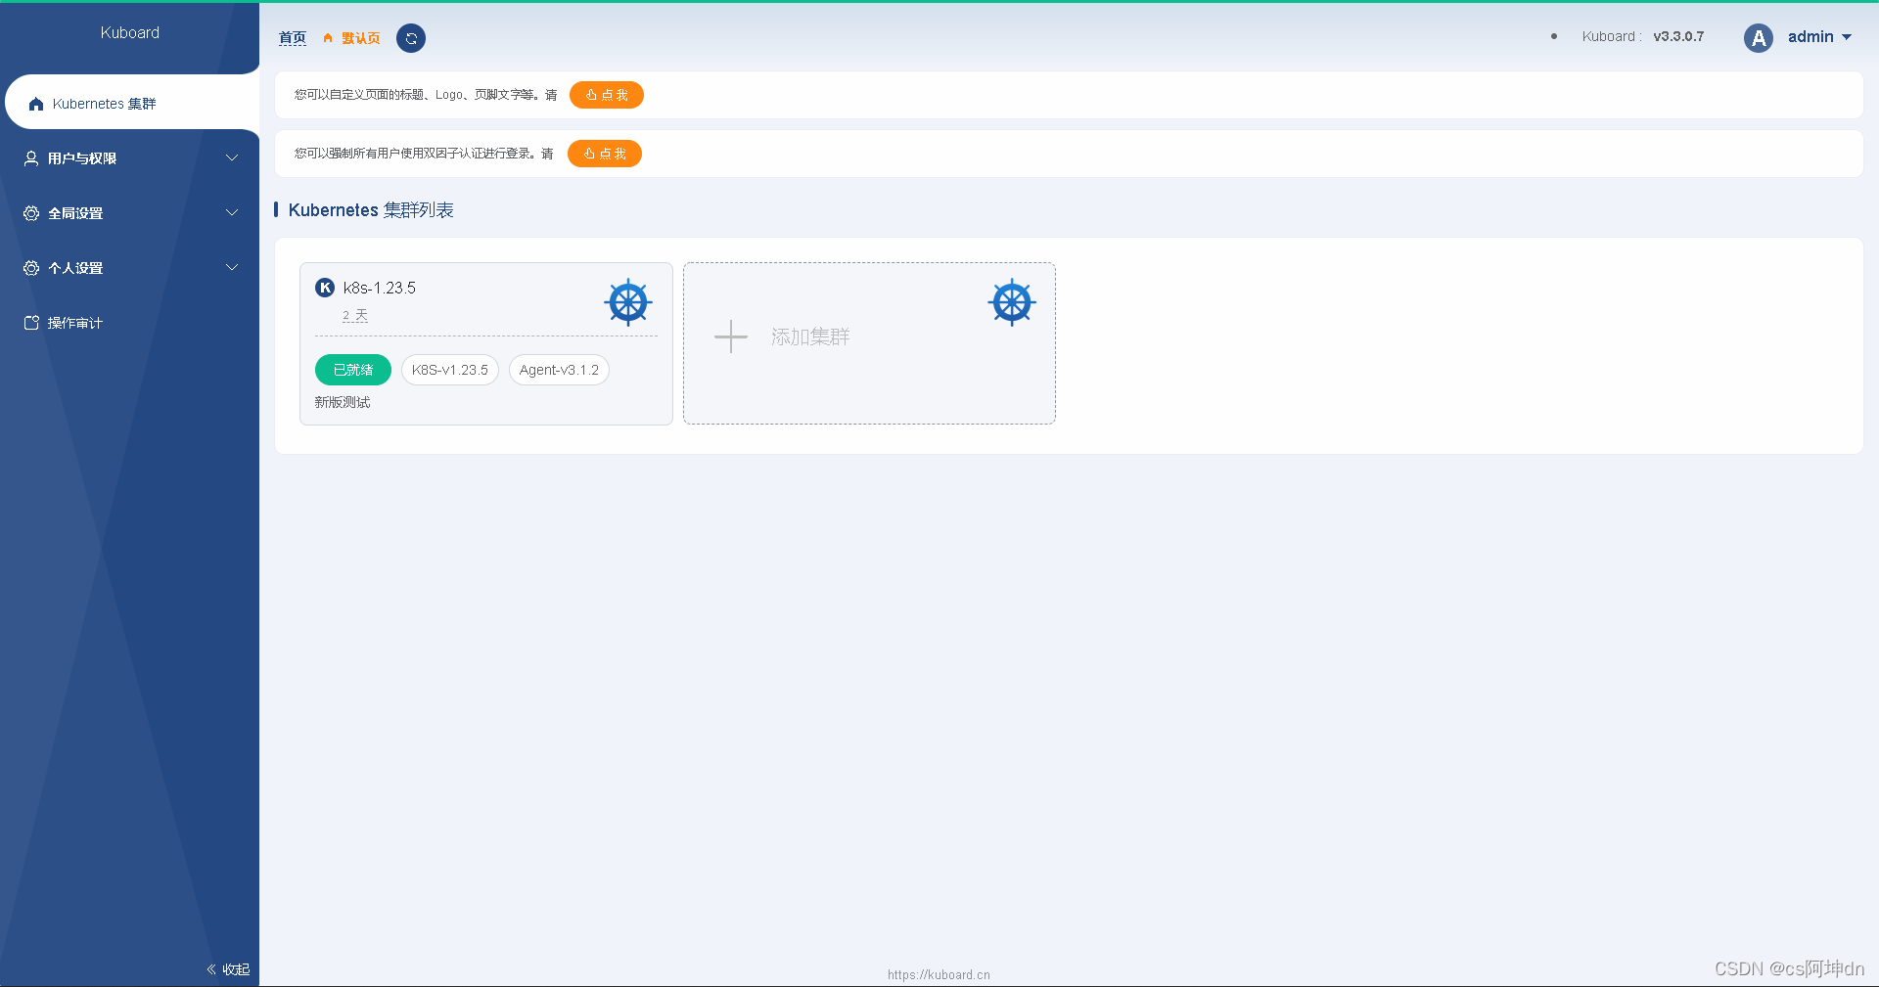Screen dimensions: 1879x987
Task: Click 点我 button for two-factor authentication
Action: 605,154
